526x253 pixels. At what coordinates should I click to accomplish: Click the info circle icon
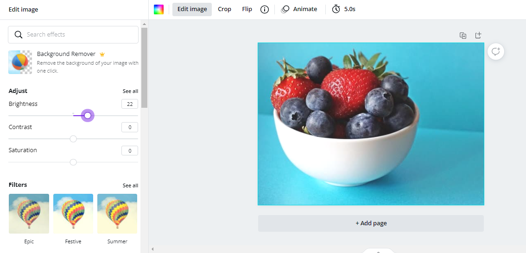[265, 9]
